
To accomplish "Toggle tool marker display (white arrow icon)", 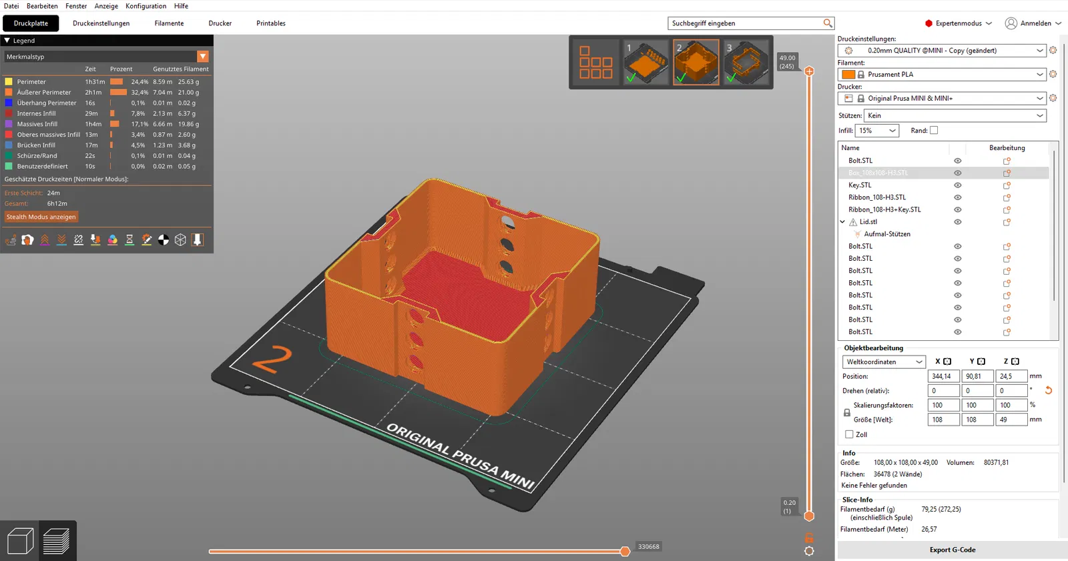I will (x=198, y=240).
